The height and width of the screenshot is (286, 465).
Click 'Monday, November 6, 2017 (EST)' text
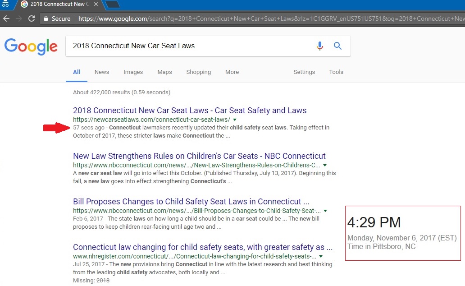tap(402, 238)
